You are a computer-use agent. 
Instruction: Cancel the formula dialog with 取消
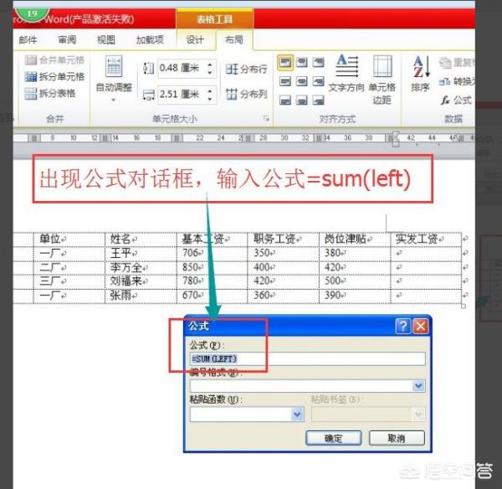pos(397,438)
